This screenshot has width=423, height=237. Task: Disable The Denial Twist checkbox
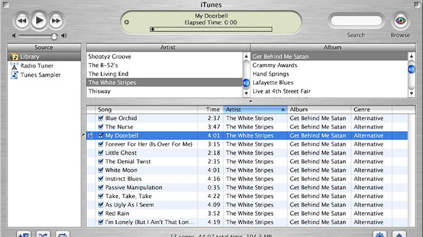pyautogui.click(x=101, y=162)
